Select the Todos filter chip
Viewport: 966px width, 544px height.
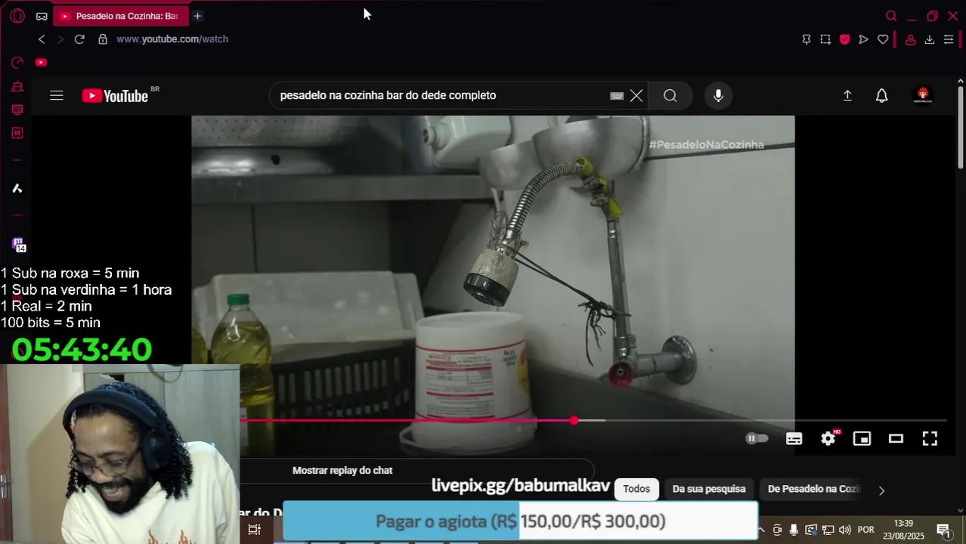point(636,489)
